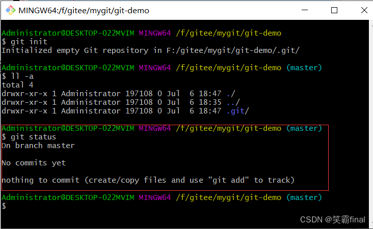Screen dimensions: 373x229
Task: Click the './' directory listing entry
Action: [x=231, y=94]
